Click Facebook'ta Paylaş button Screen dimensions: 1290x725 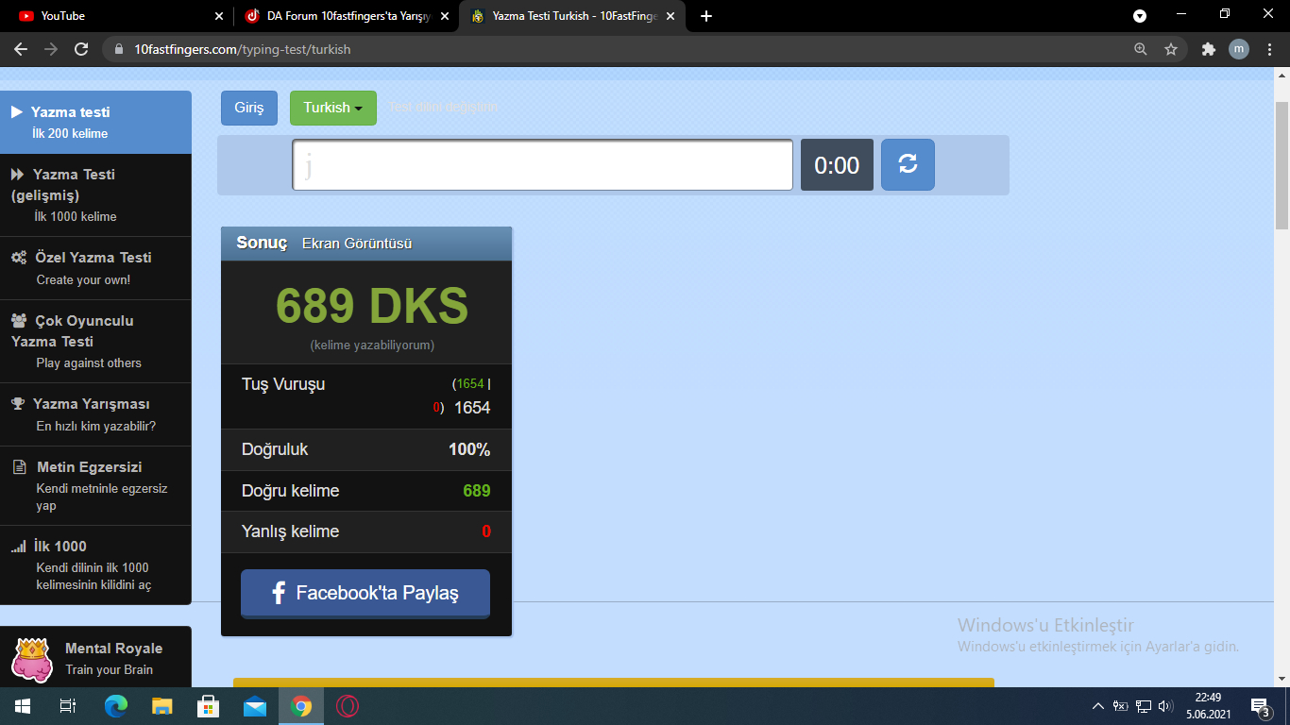pos(365,593)
